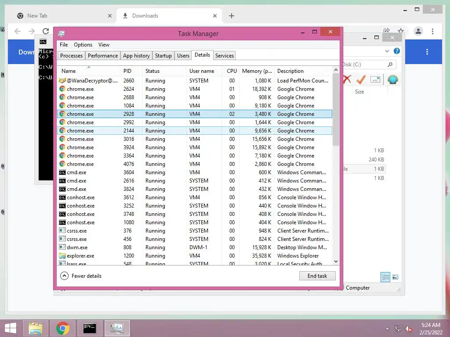Select the @WanaDecryptor@ process icon
Viewport: 450px width, 337px height.
pyautogui.click(x=62, y=81)
